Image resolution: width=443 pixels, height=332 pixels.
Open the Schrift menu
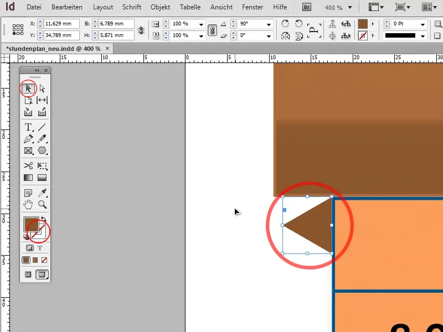pyautogui.click(x=132, y=7)
